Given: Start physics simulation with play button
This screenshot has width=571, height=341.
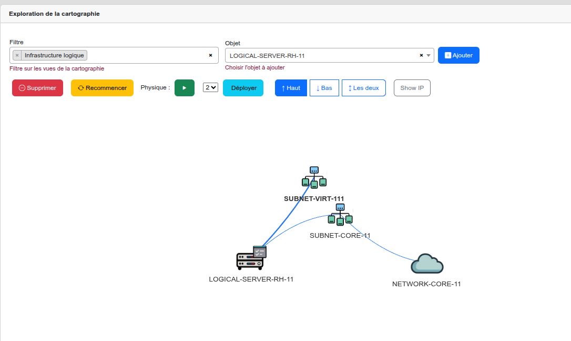Looking at the screenshot, I should [185, 88].
